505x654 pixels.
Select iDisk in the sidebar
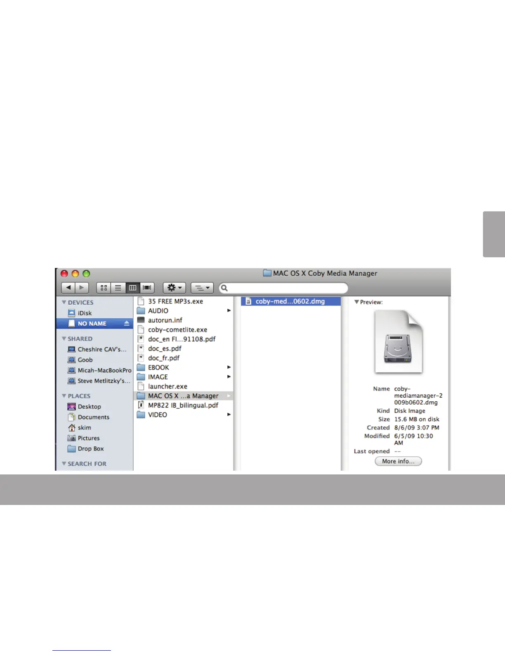(x=95, y=313)
